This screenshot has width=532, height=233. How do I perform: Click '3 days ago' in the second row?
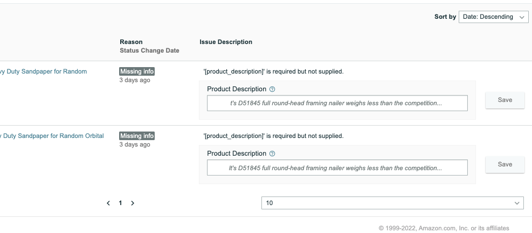[x=135, y=144]
